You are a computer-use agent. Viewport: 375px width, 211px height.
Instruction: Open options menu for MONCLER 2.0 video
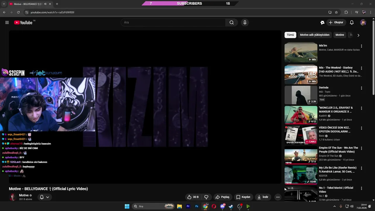pos(362,108)
